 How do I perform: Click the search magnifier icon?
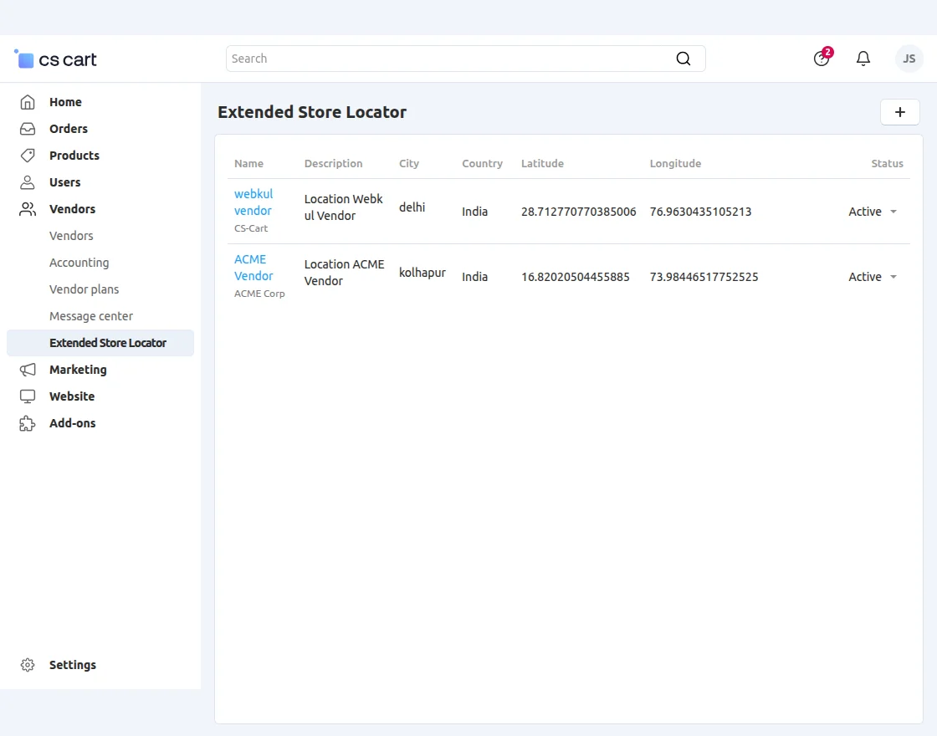pos(684,59)
